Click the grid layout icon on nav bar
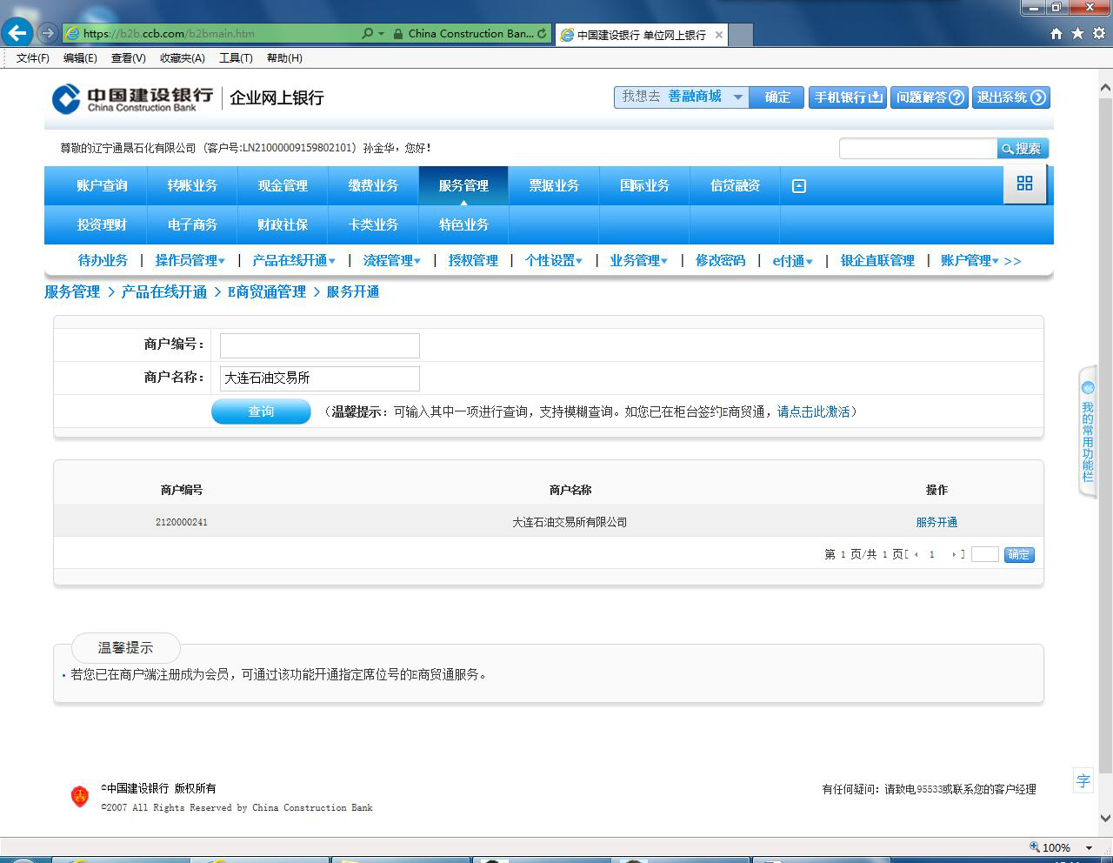Viewport: 1113px width, 863px height. 1024,184
